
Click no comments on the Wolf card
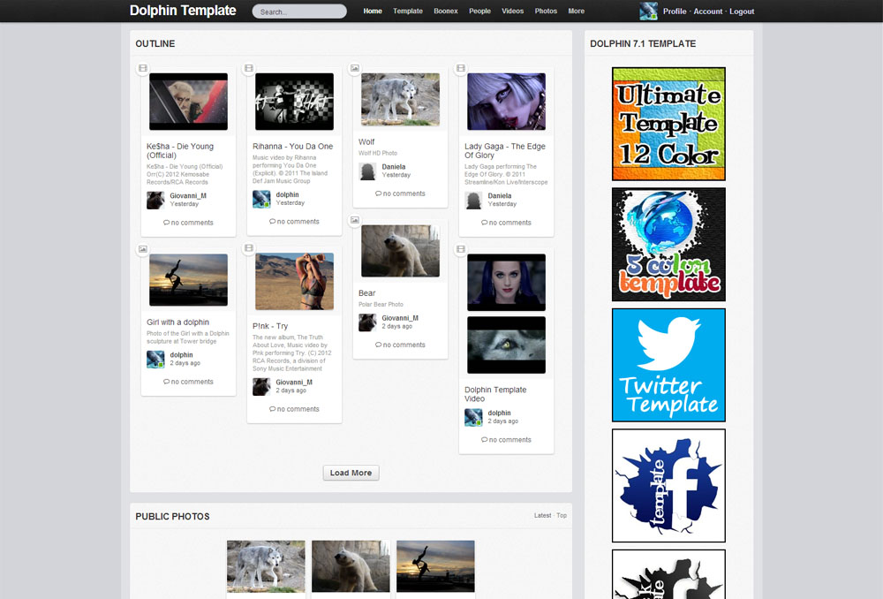pos(400,193)
